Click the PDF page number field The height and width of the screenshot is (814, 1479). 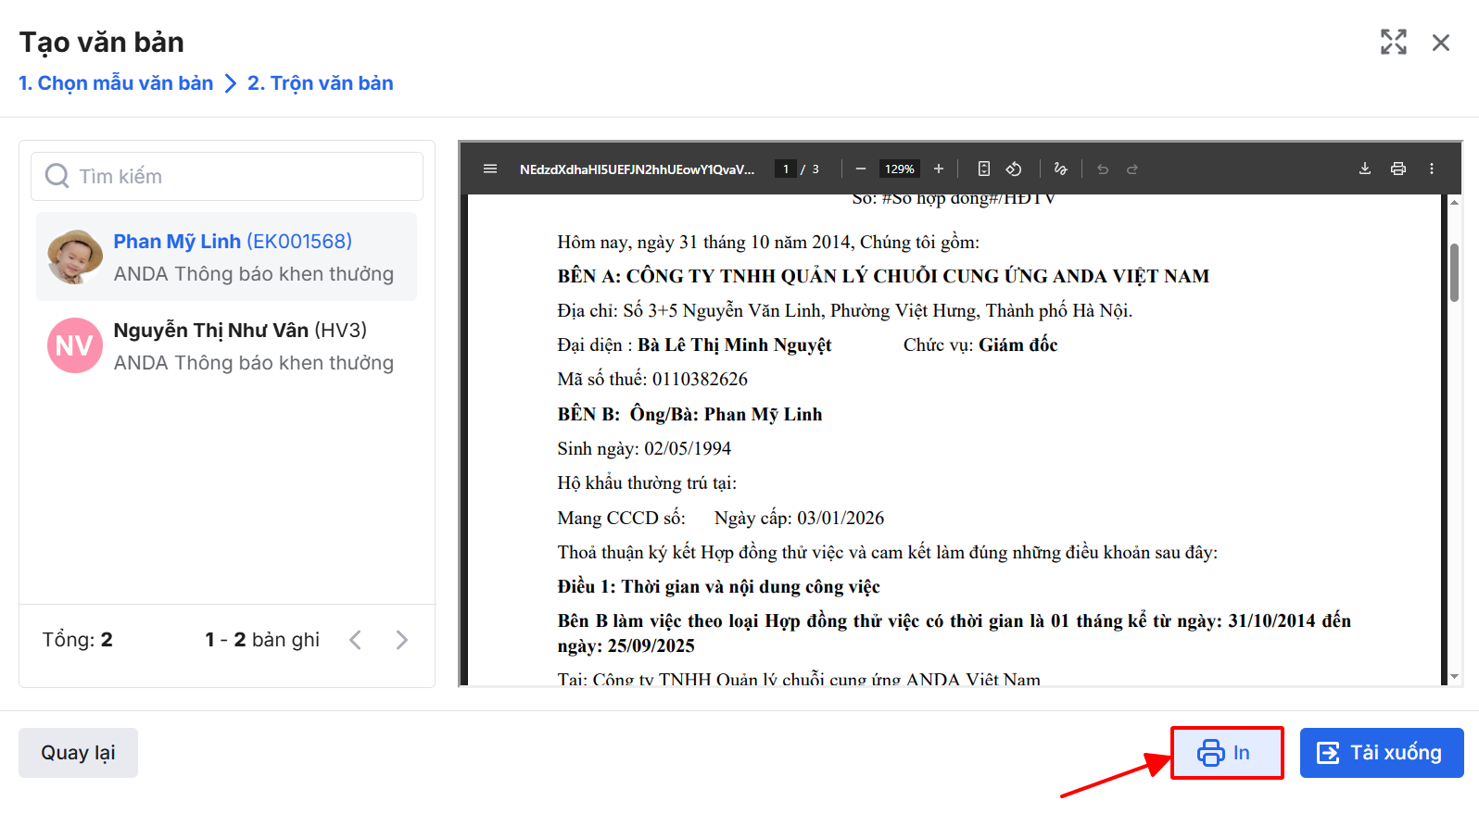(785, 169)
